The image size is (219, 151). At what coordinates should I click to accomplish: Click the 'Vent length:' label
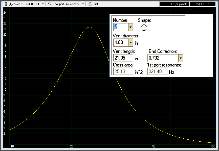pyautogui.click(x=124, y=52)
